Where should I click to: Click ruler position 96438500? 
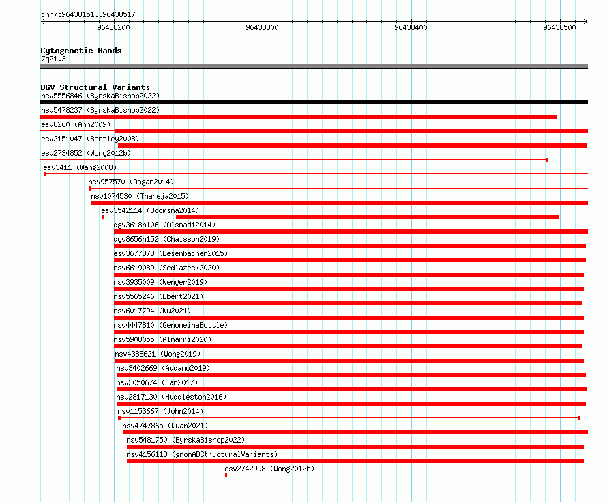559,27
